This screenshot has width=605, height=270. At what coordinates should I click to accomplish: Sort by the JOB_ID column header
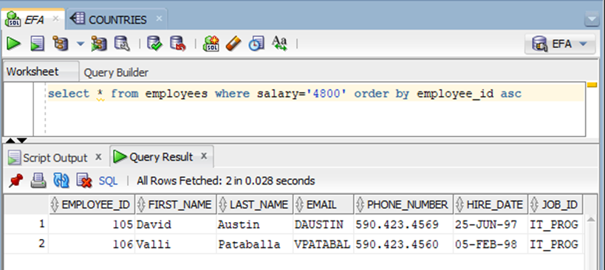pos(556,204)
